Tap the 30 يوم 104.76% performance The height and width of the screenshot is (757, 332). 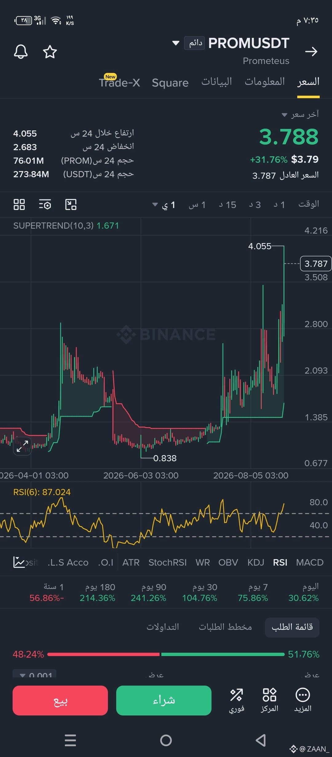point(200,592)
